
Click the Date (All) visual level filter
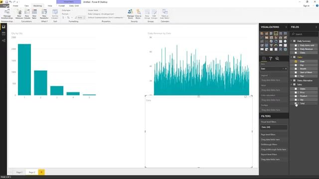click(274, 127)
